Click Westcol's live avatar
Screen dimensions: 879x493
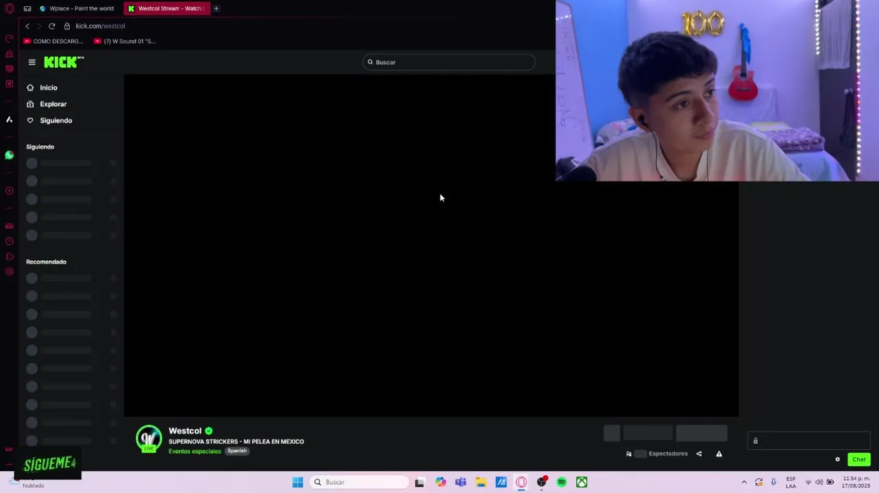tap(149, 439)
